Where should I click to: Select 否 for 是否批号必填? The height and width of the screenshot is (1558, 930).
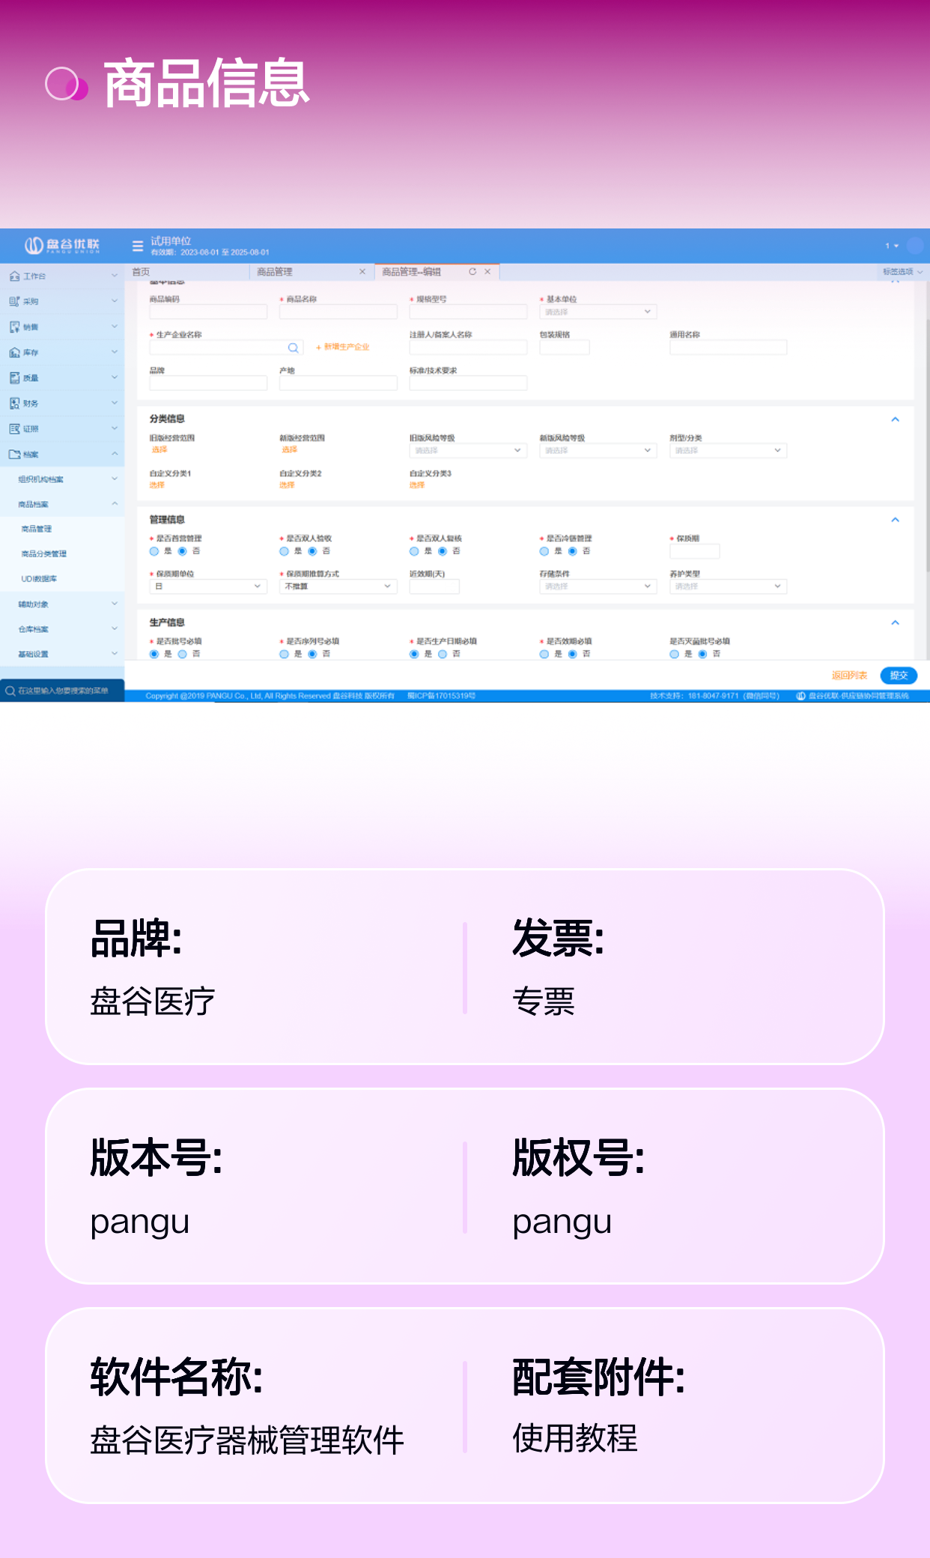(x=182, y=654)
